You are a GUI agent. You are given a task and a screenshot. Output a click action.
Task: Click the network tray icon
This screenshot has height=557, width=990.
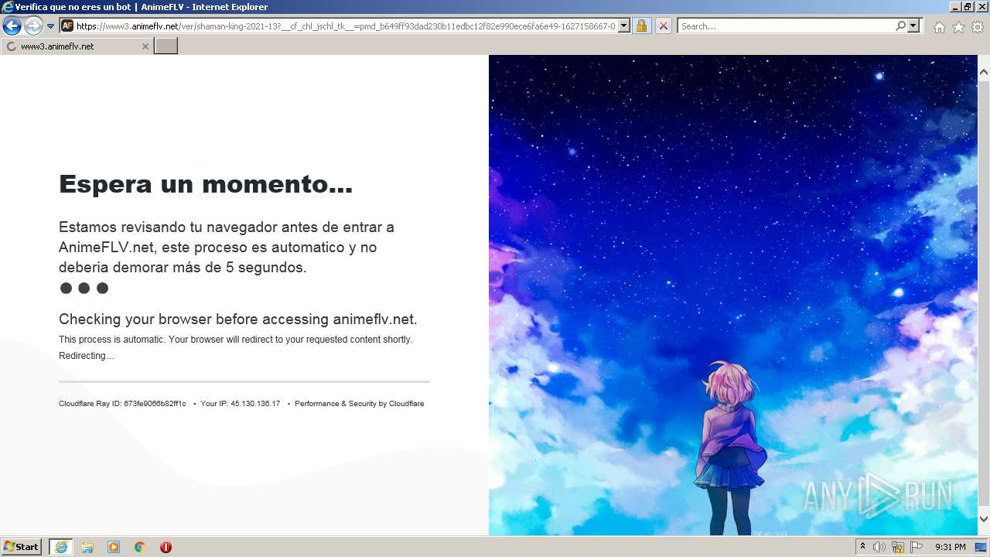[x=898, y=547]
